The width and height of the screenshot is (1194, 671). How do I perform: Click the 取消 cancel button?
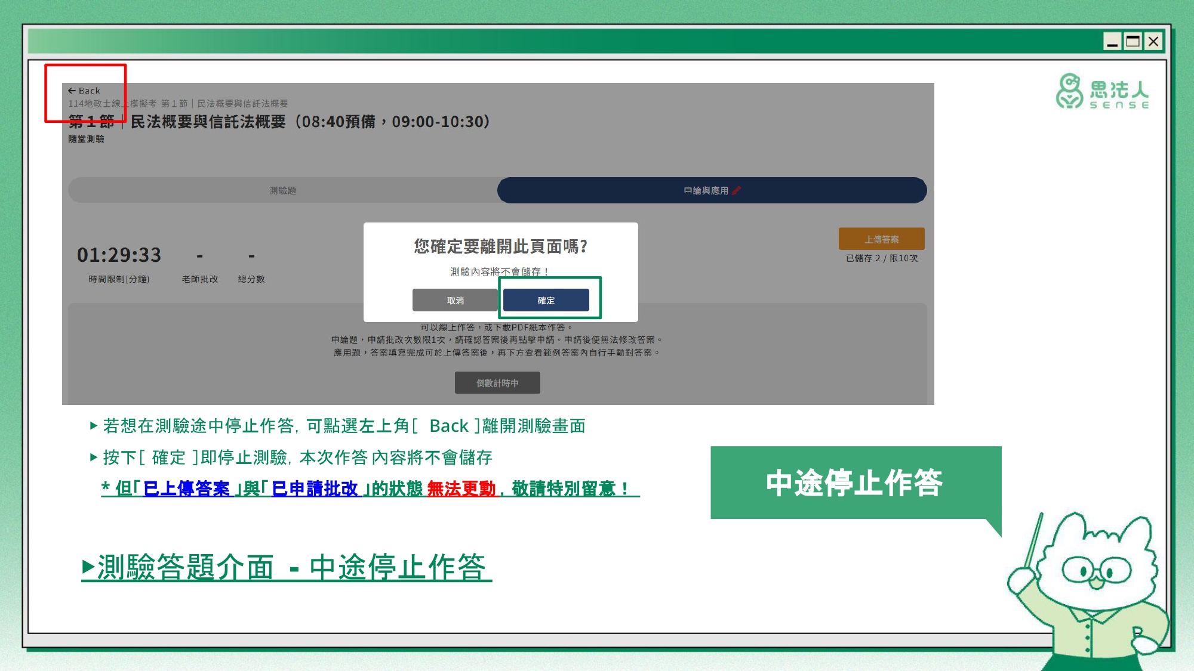point(455,300)
